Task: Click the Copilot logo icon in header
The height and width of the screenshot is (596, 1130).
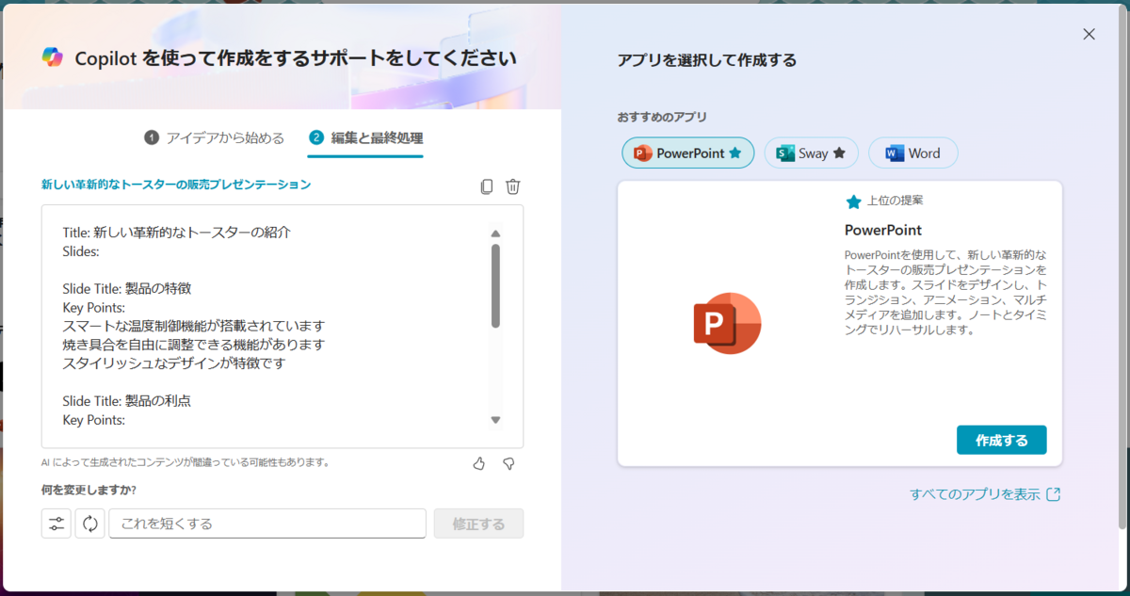Action: click(x=52, y=57)
